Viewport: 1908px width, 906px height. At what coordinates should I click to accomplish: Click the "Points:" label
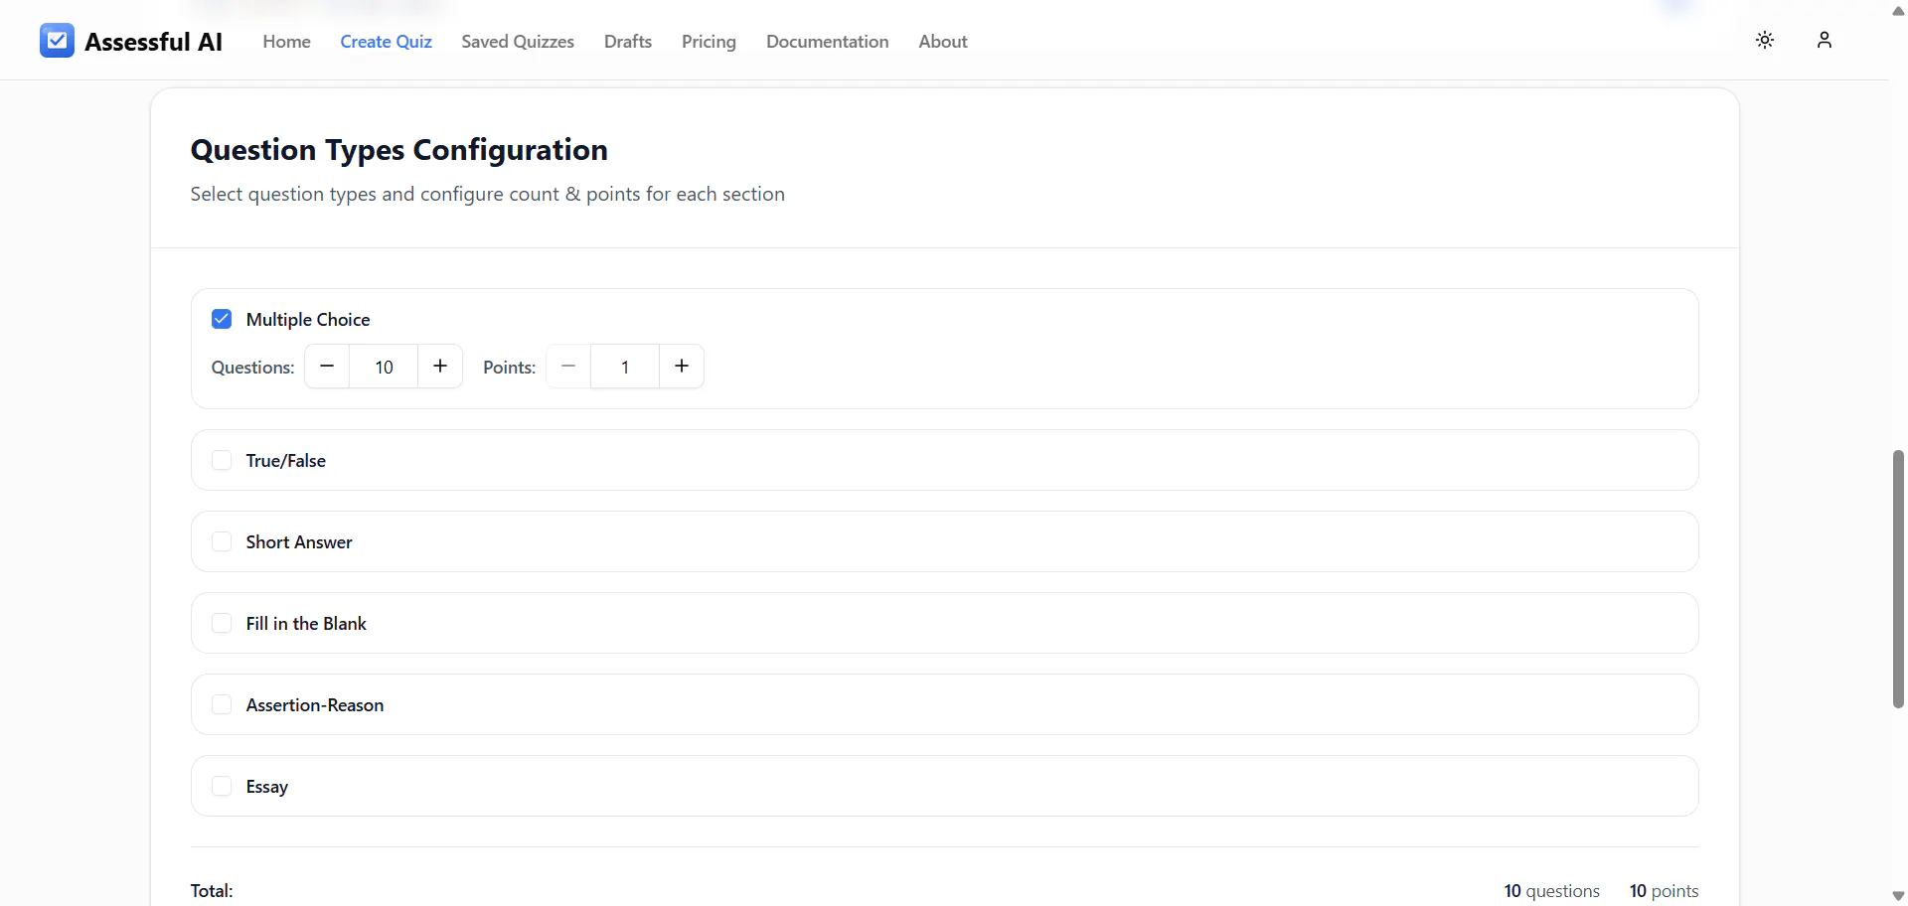509,368
